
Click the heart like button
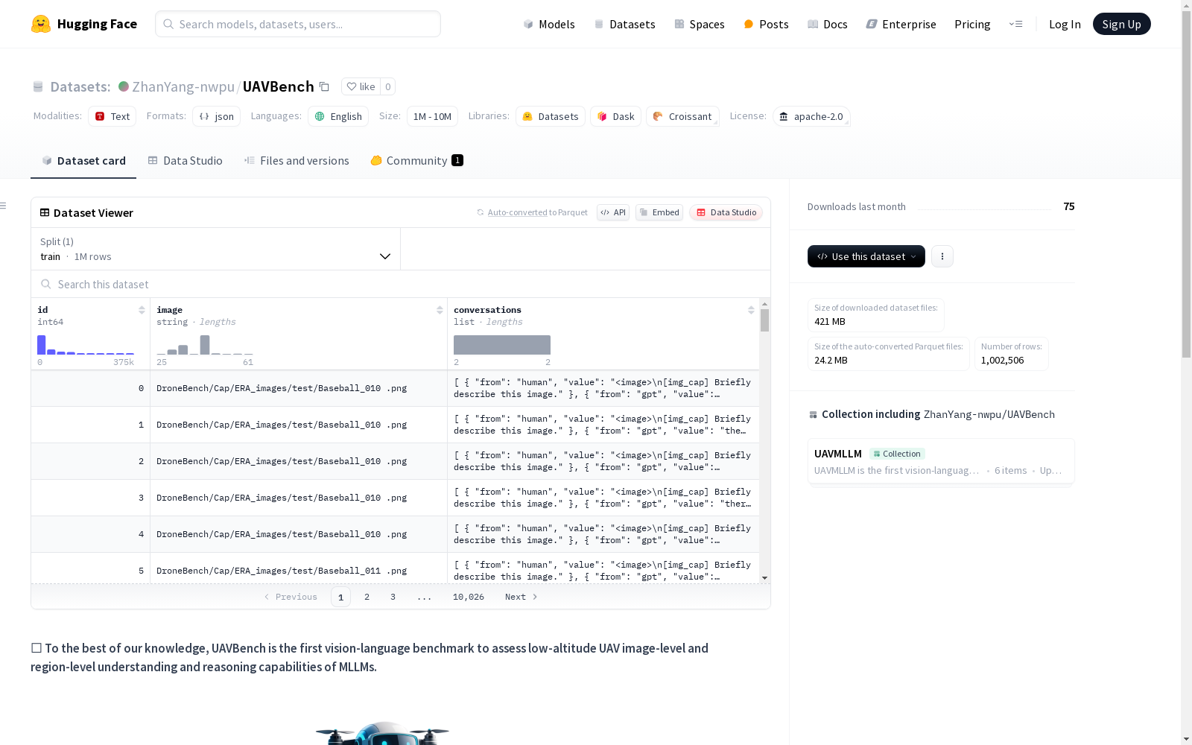coord(361,86)
